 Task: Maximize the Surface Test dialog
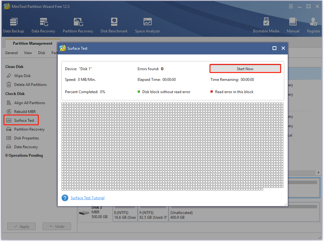tap(274, 48)
